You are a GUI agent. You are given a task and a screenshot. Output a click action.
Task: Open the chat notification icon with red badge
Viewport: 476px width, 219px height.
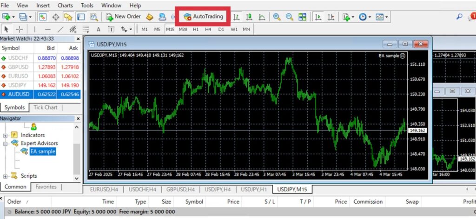(x=472, y=16)
